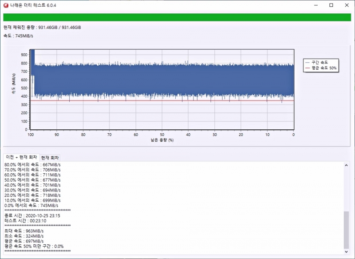Image resolution: width=355 pixels, height=259 pixels.
Task: Minimize the Dirty Test window
Action: (x=316, y=5)
